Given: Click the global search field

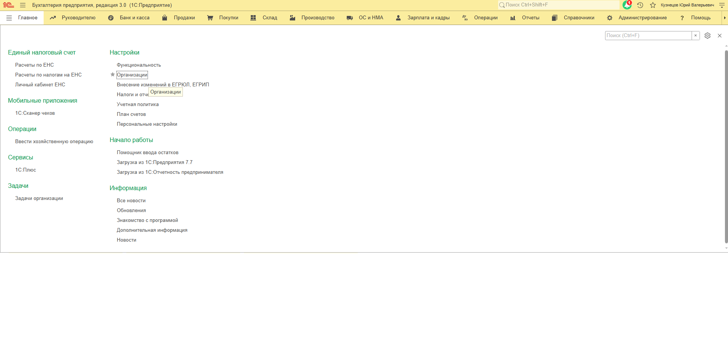Looking at the screenshot, I should coord(559,5).
